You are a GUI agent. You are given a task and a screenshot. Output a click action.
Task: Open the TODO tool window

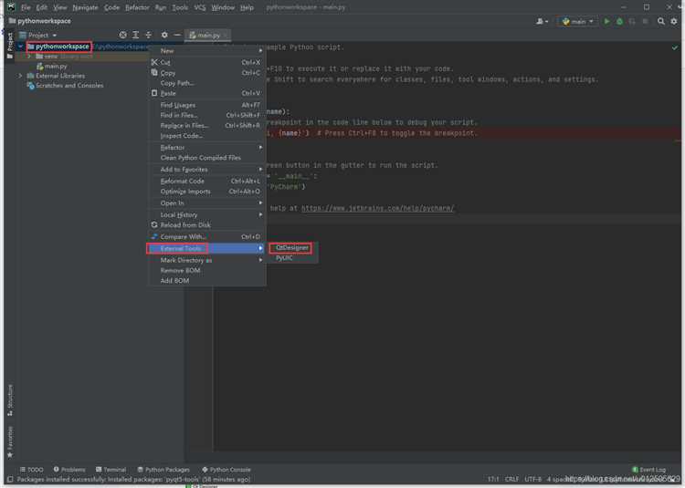(x=31, y=469)
